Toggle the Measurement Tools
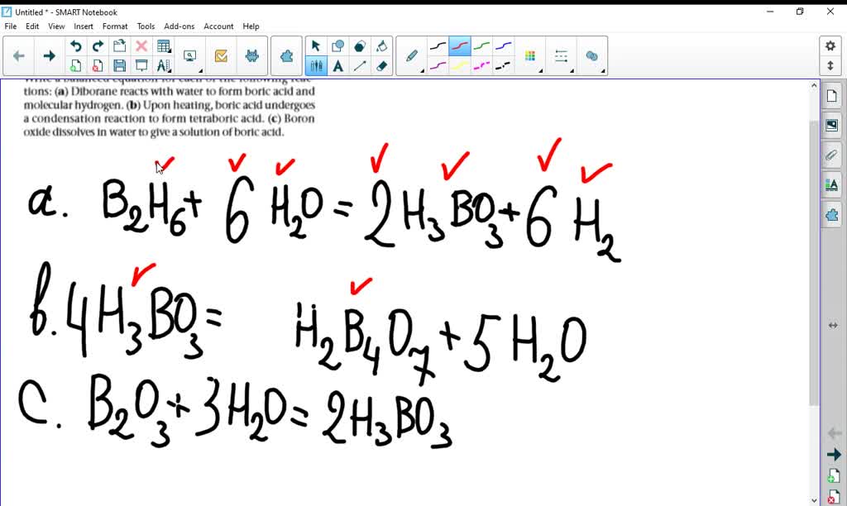This screenshot has height=506, width=847. tap(164, 64)
